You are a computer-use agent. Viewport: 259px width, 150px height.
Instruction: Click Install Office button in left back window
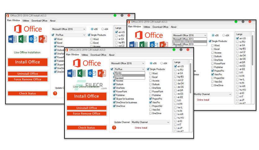tap(28, 62)
